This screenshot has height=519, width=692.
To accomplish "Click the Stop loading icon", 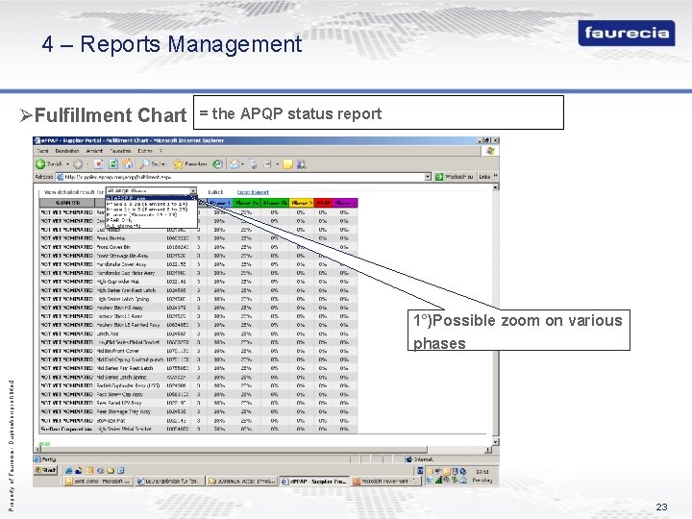I will (99, 164).
